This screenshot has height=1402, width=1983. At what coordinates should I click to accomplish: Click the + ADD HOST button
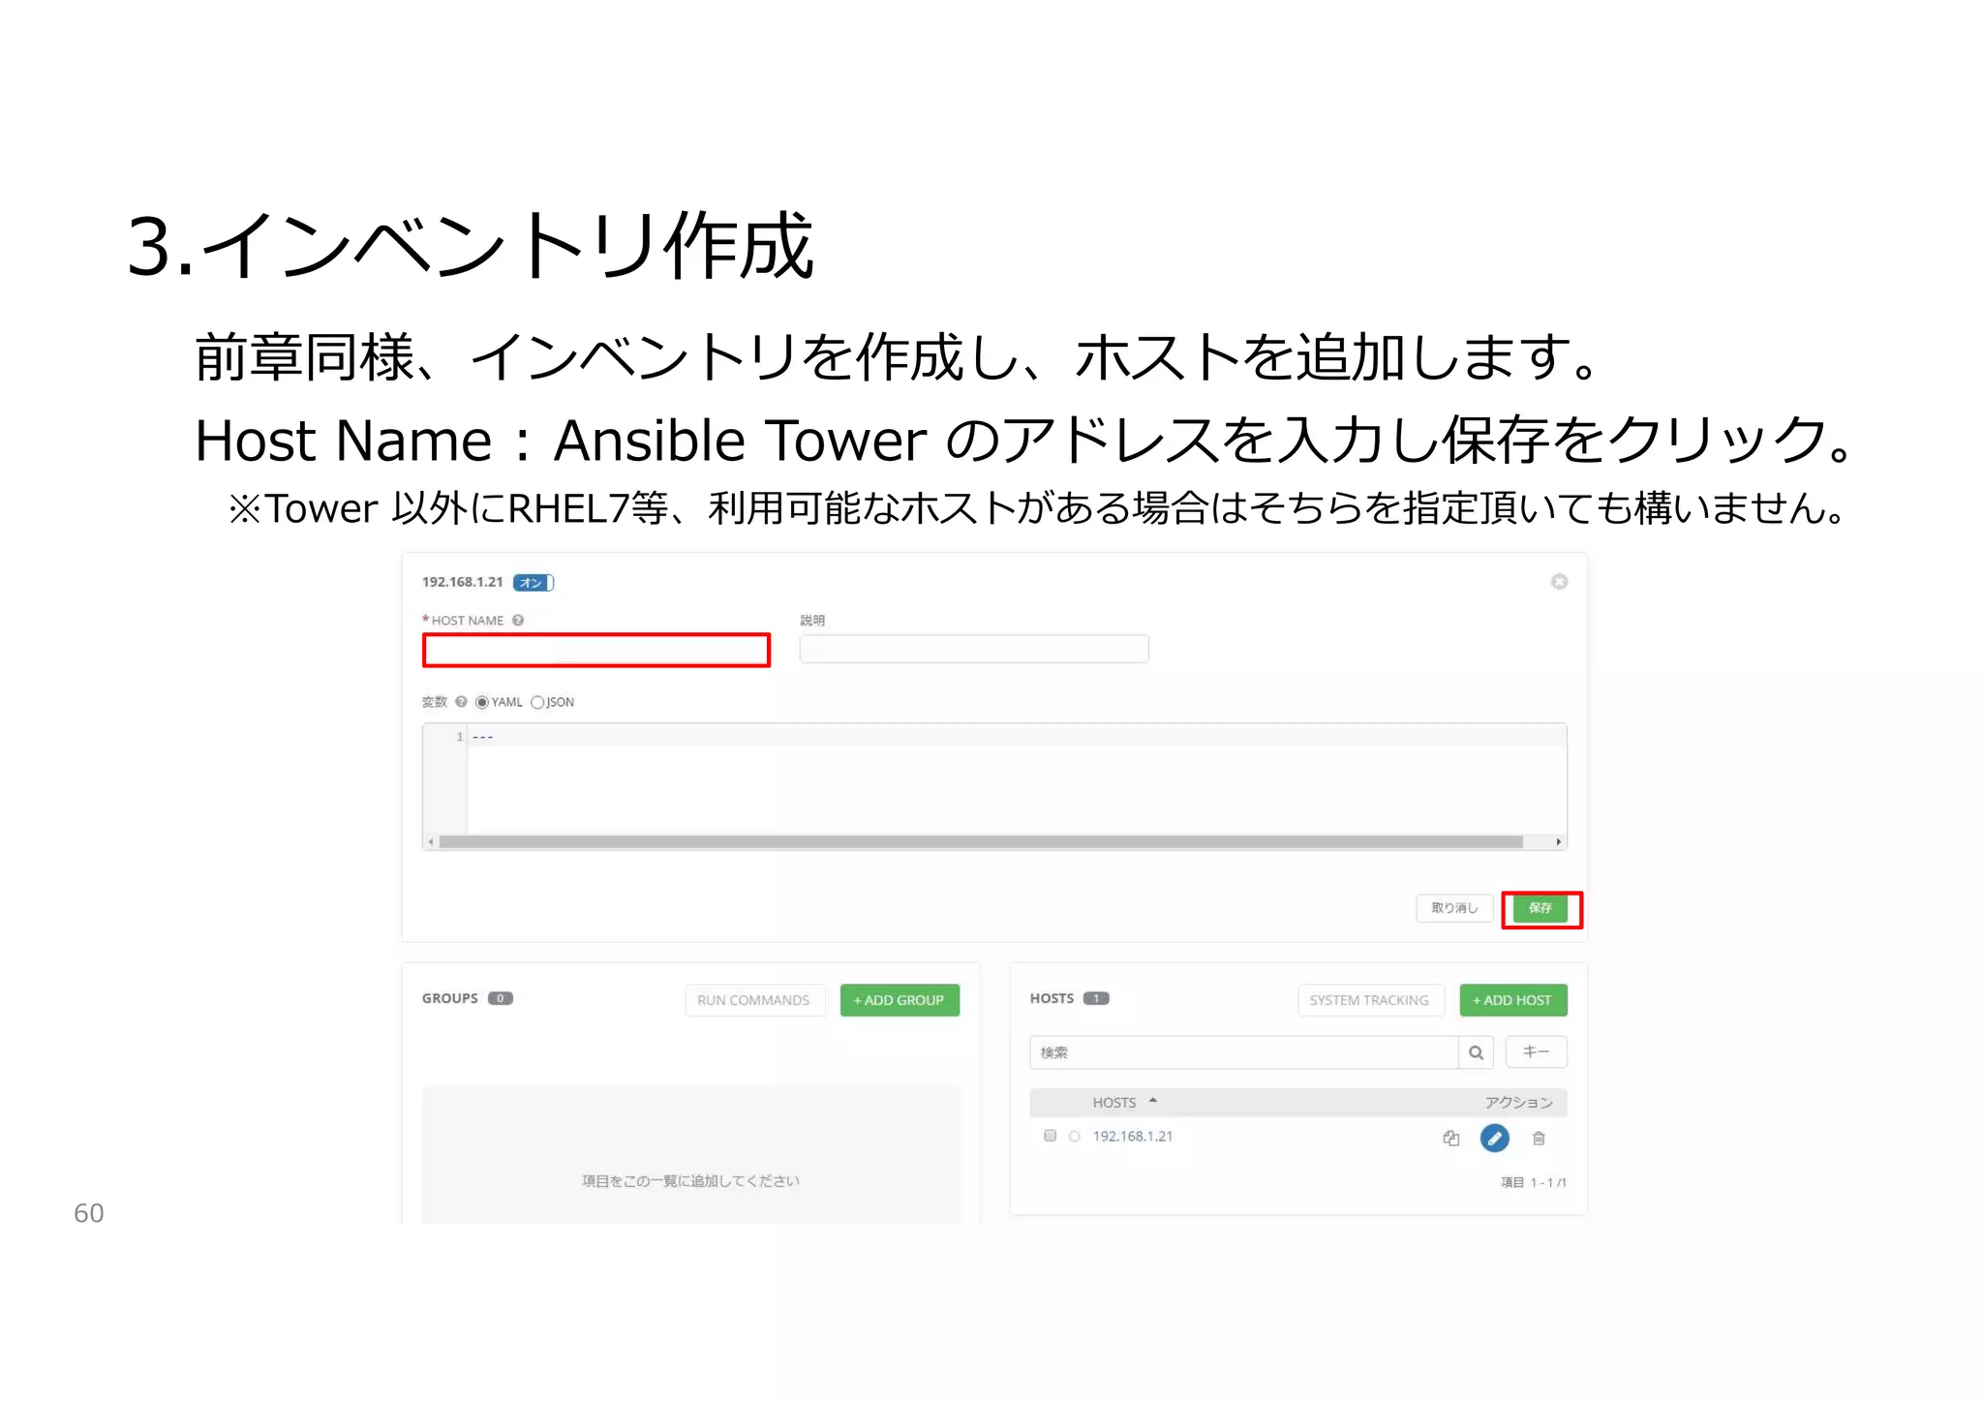(x=1513, y=1000)
